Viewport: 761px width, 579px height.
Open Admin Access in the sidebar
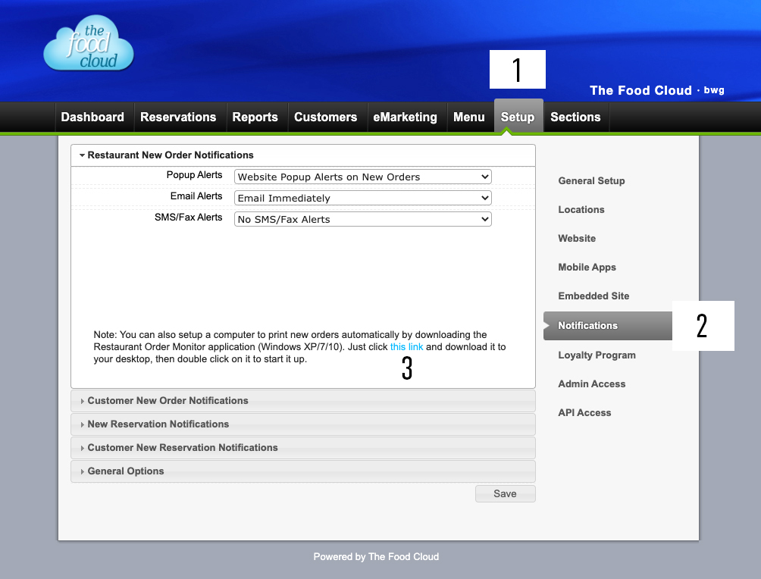(592, 384)
